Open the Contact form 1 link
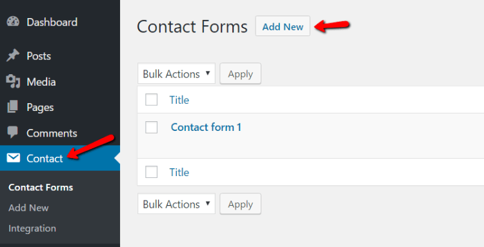Screen dimensions: 484x247 click(x=206, y=127)
